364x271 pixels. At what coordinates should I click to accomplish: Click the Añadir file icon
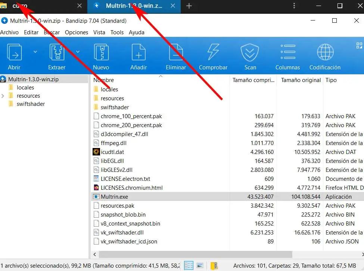(139, 52)
